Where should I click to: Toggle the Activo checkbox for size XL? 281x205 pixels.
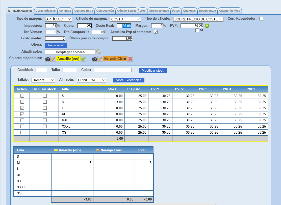coord(22,114)
